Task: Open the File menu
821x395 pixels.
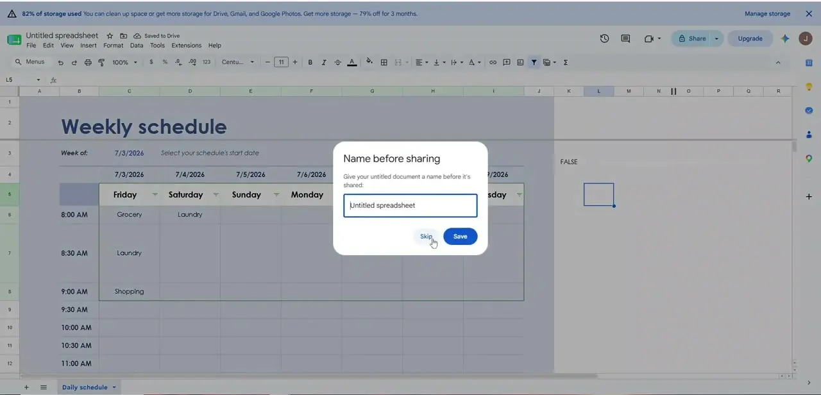Action: coord(31,46)
